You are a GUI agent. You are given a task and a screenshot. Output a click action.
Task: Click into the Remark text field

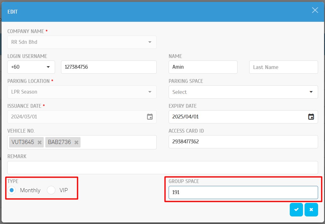[162, 168]
